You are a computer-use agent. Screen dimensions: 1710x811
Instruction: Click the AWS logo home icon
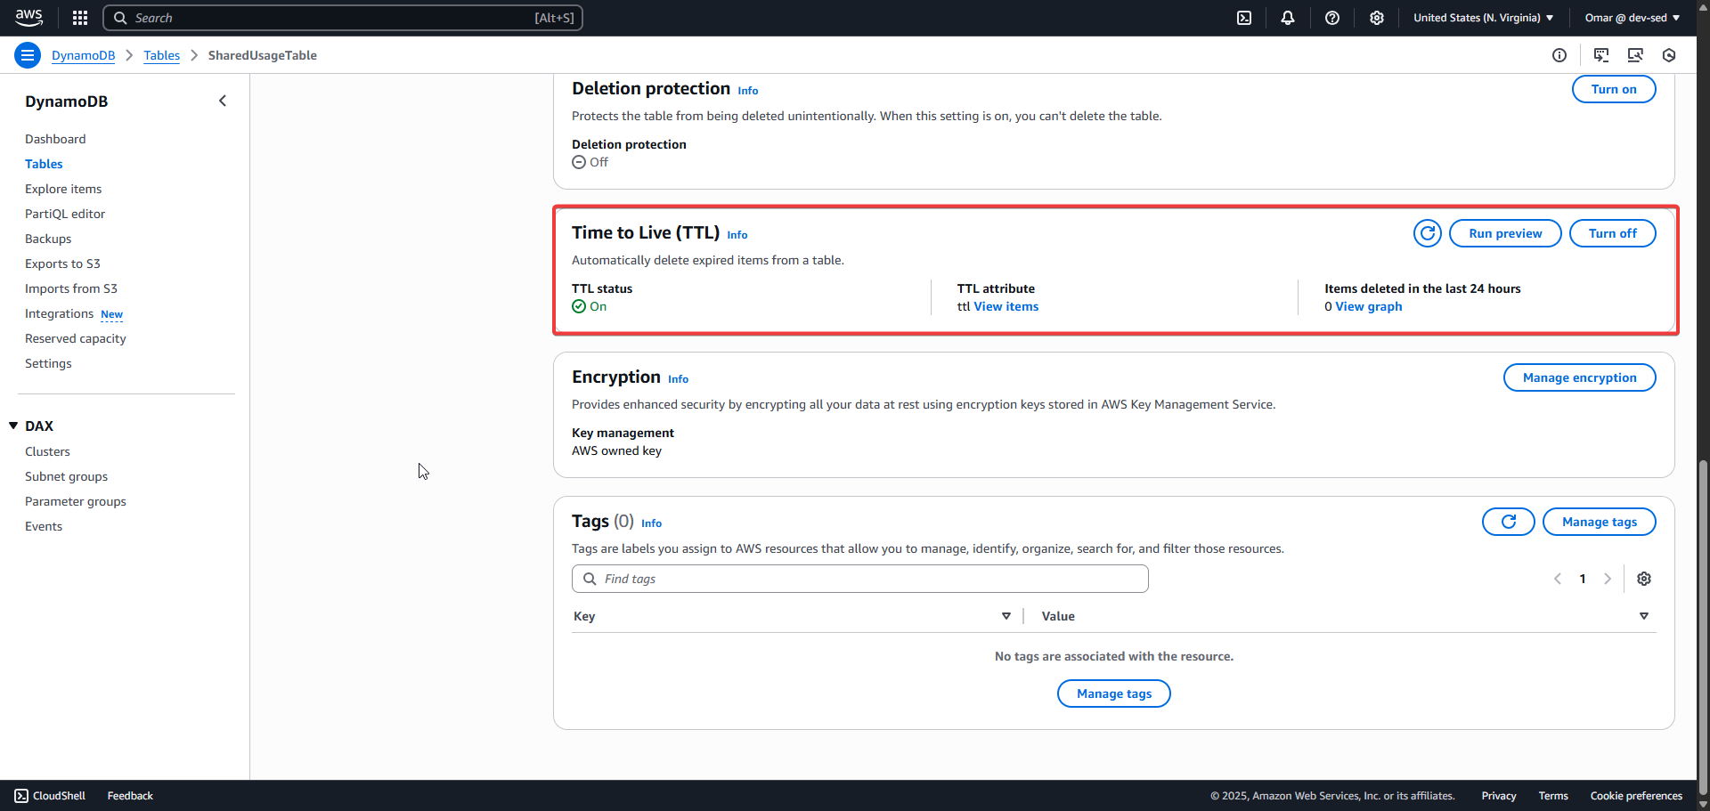tap(28, 18)
